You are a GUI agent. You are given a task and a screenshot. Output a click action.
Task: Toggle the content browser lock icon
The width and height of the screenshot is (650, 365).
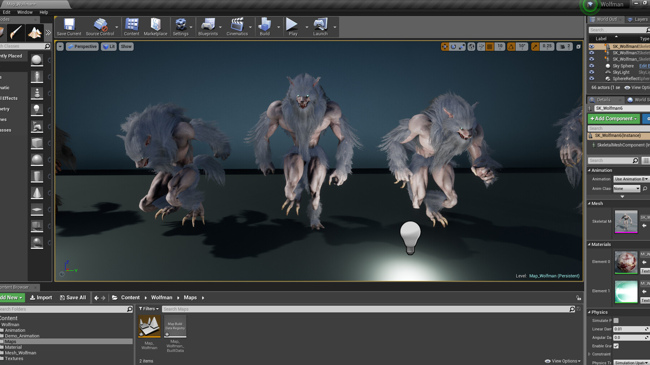(x=578, y=298)
